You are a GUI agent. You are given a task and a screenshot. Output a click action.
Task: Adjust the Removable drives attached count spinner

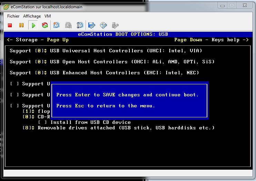(x=28, y=128)
